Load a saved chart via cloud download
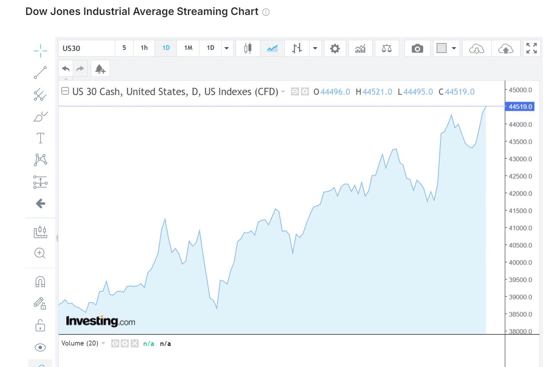 pyautogui.click(x=477, y=48)
